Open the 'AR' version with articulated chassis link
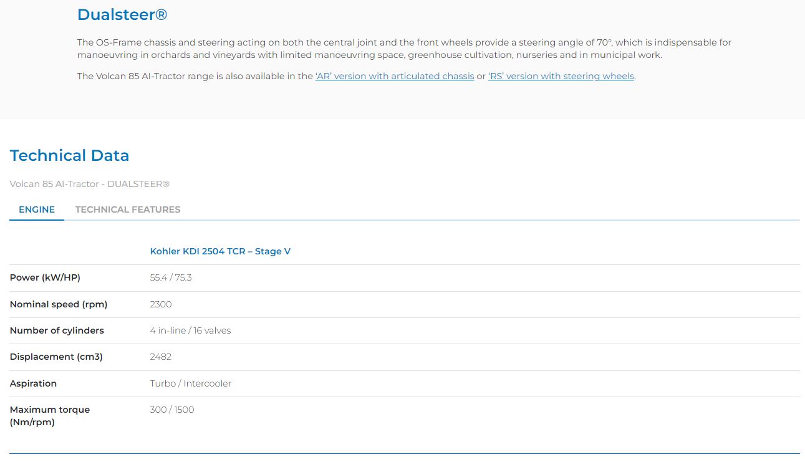Screen dimensions: 805x462 click(394, 76)
